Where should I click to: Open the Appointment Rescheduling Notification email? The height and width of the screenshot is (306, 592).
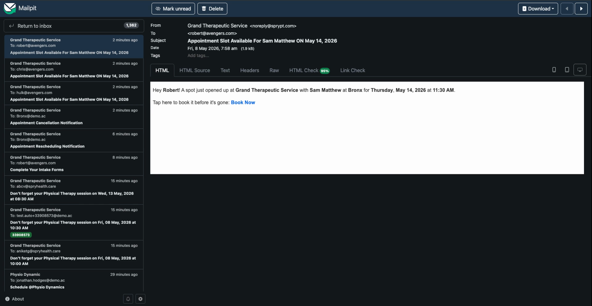pos(74,140)
